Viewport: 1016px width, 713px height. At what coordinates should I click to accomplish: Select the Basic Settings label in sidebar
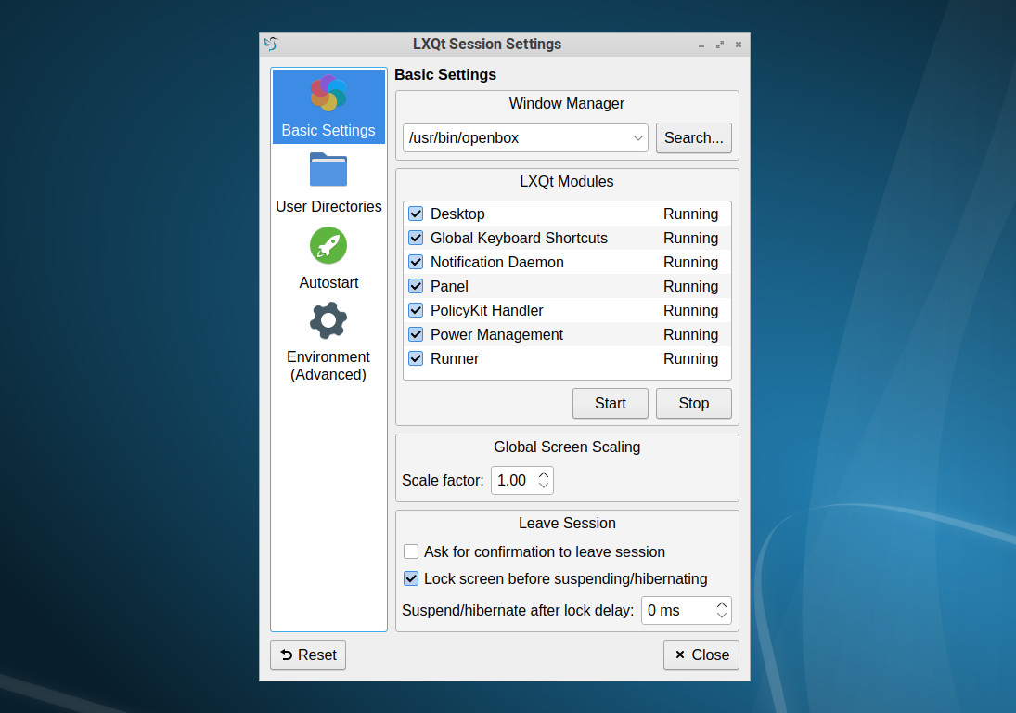coord(328,130)
